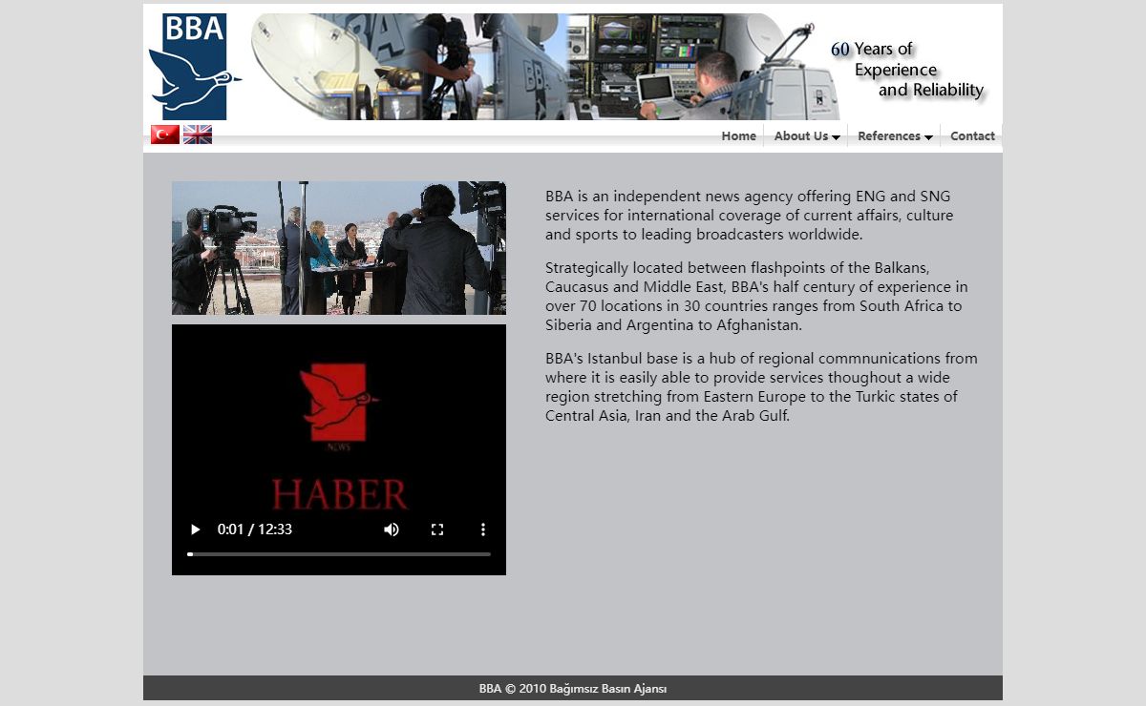Screen dimensions: 1146x706
Task: Click the References menu label
Action: [888, 136]
